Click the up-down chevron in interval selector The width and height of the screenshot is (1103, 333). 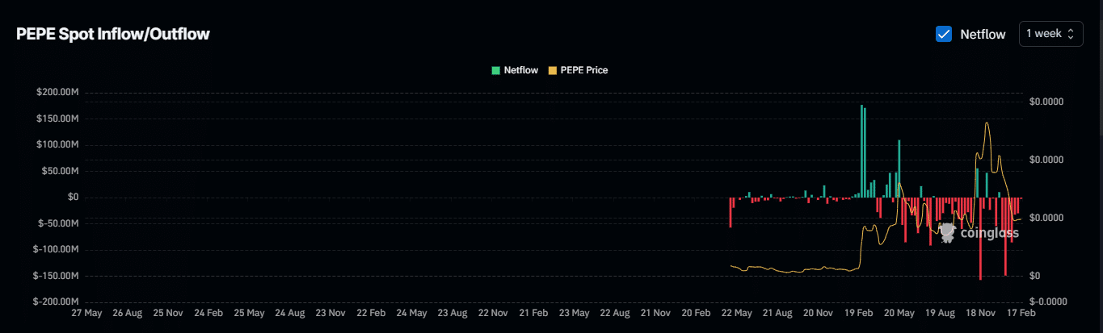click(x=1071, y=34)
